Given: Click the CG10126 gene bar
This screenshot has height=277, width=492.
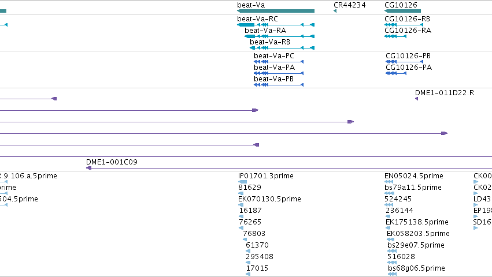Looking at the screenshot, I should (402, 11).
